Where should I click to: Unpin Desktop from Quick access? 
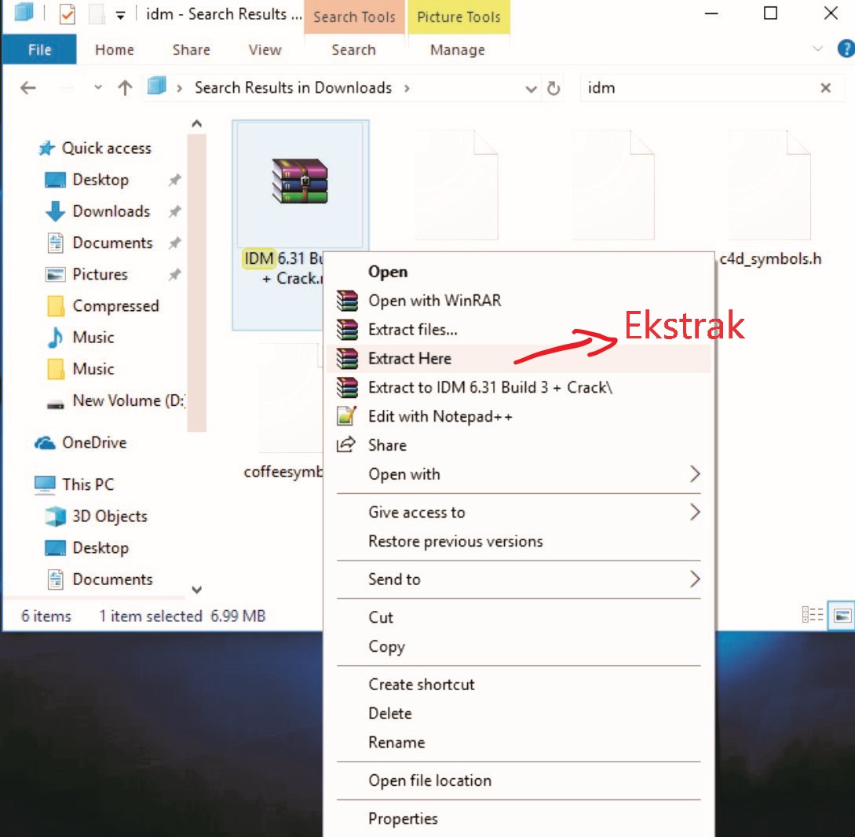coord(174,180)
